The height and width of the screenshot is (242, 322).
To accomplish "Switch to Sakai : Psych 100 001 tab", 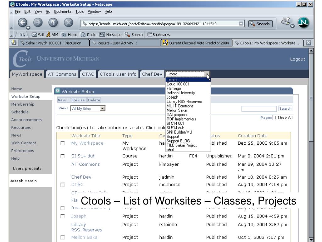I will (x=53, y=43).
